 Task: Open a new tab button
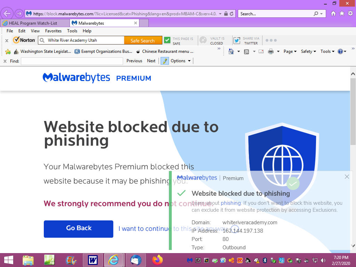(x=144, y=23)
